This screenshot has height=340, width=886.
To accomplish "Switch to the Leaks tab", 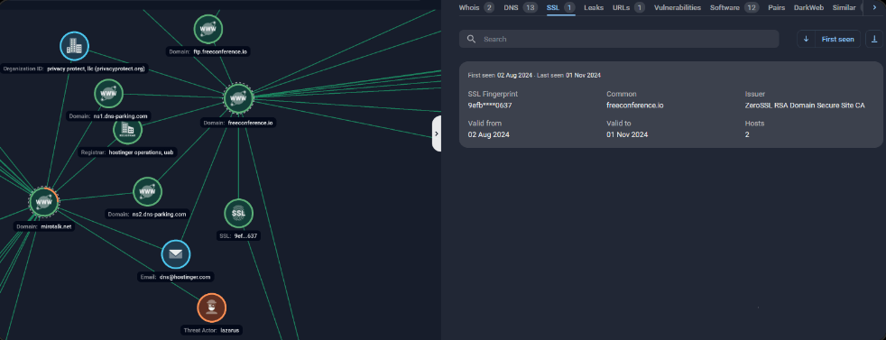I will [x=594, y=7].
